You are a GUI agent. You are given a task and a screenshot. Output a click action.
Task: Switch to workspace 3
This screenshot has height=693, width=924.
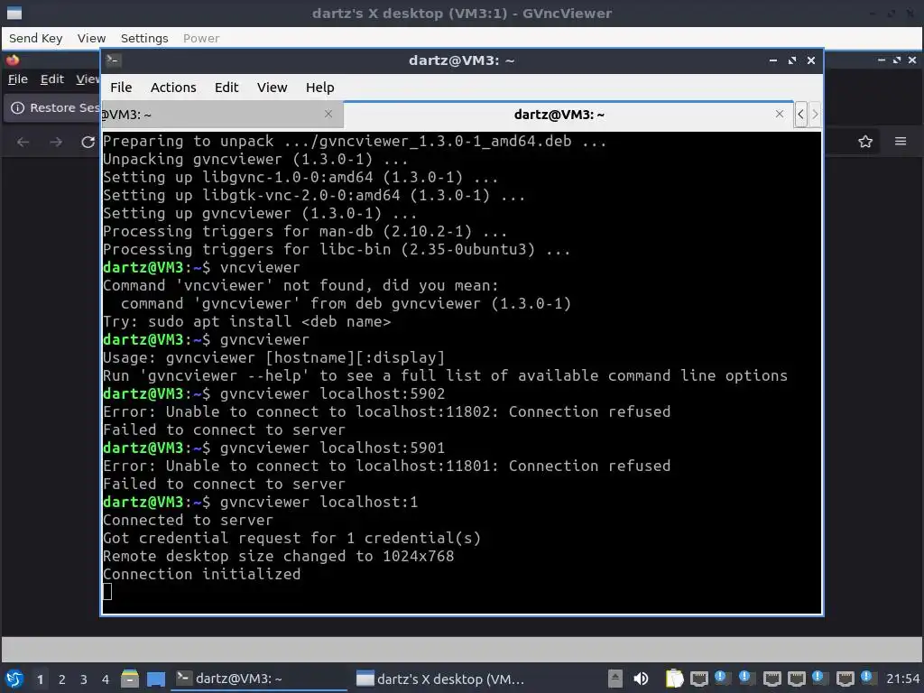click(84, 679)
